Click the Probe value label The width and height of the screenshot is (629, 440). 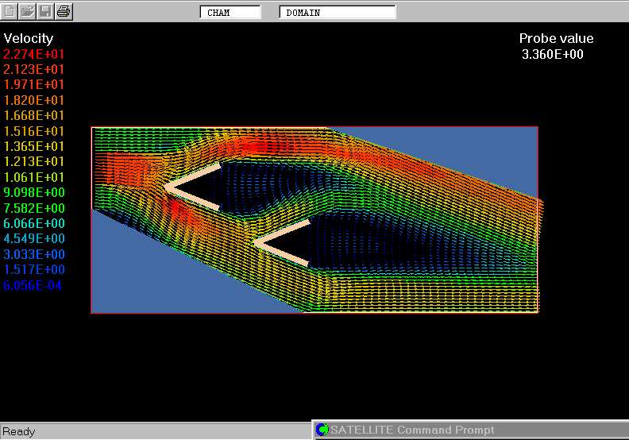[x=556, y=38]
